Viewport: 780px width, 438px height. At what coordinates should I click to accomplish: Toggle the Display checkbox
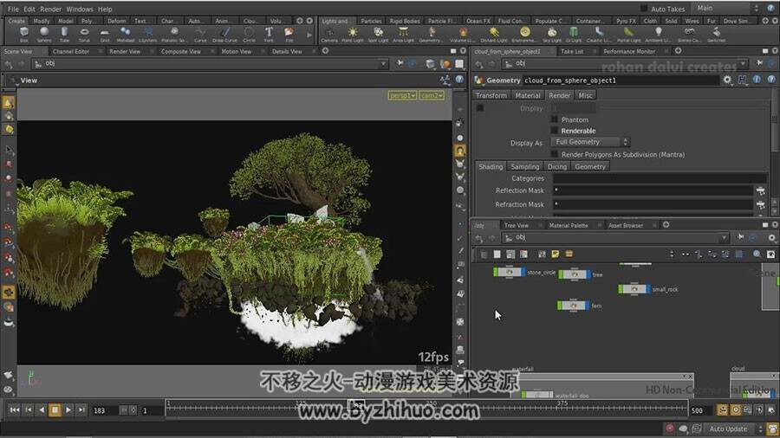click(480, 107)
